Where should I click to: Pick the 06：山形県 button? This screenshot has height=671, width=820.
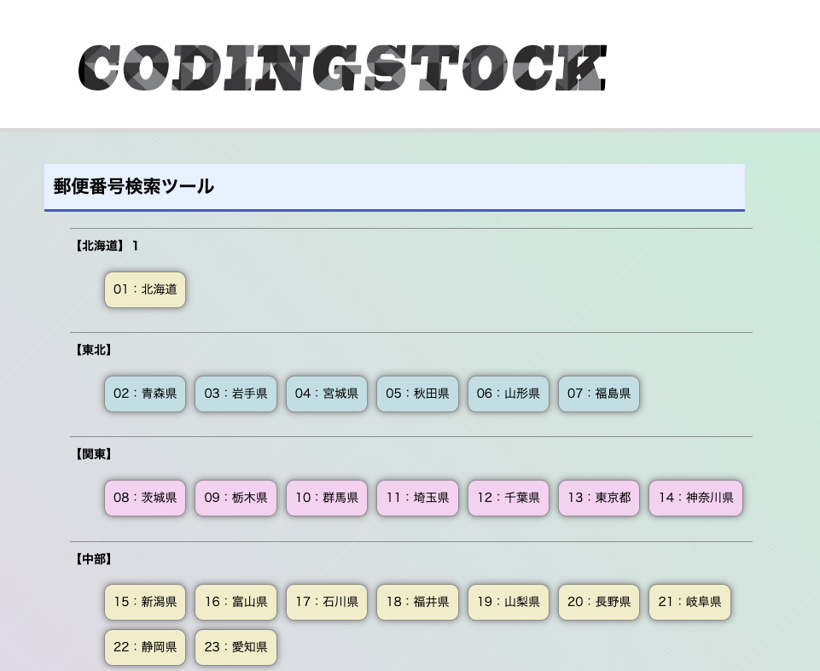[x=509, y=394]
